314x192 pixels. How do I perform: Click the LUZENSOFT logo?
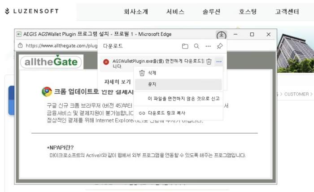pyautogui.click(x=31, y=11)
